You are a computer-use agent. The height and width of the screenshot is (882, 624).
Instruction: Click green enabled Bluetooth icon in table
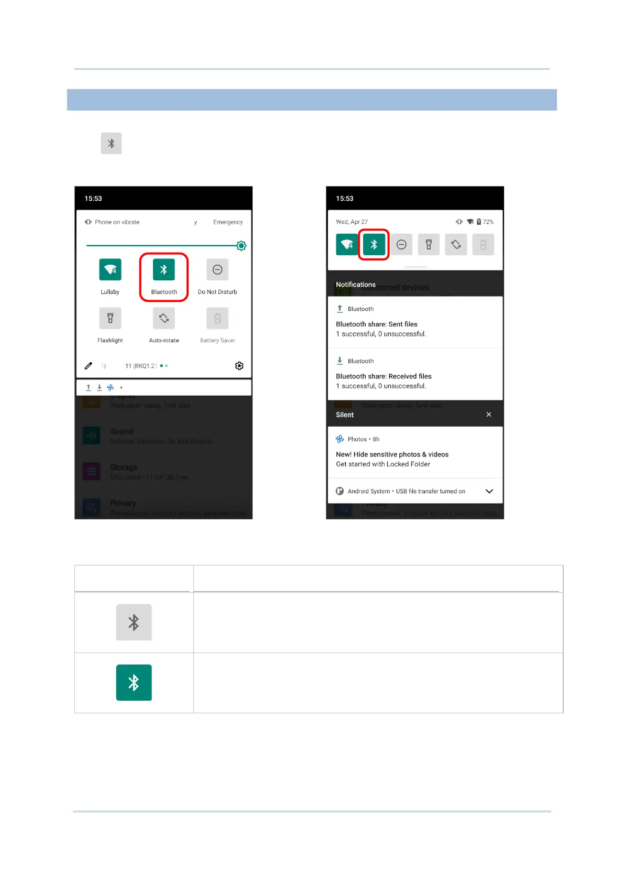point(134,683)
